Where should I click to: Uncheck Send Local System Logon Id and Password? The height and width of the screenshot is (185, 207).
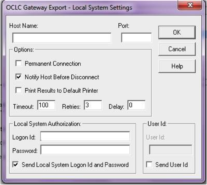pos(16,164)
